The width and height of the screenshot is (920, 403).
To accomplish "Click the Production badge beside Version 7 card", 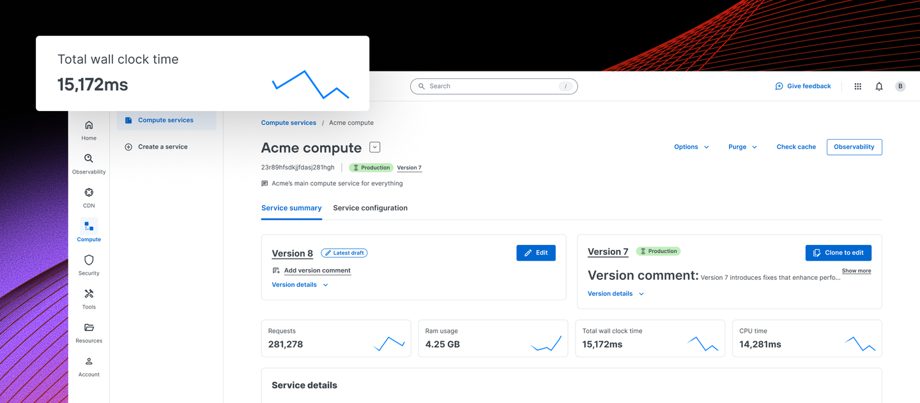I will pyautogui.click(x=659, y=251).
